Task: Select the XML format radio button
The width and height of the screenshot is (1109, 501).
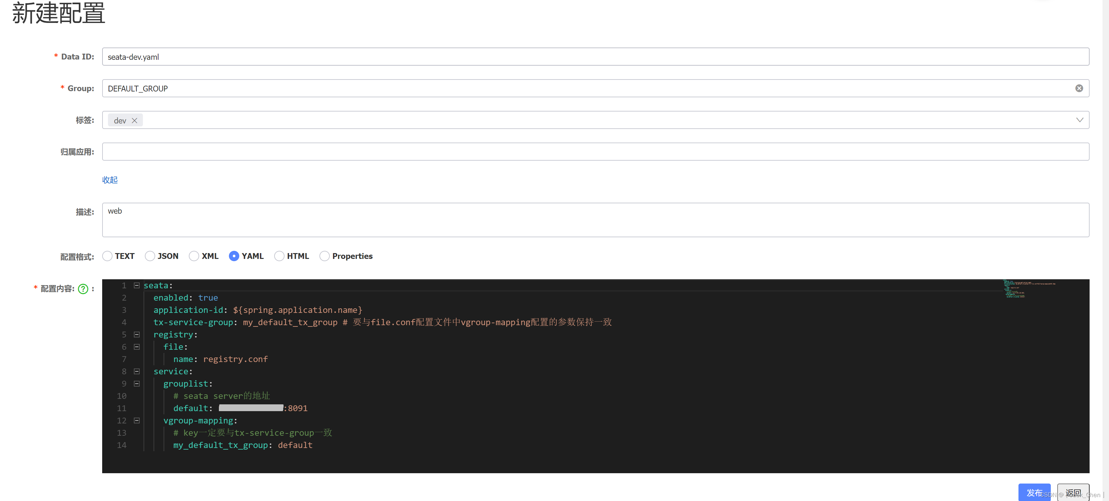Action: coord(192,256)
